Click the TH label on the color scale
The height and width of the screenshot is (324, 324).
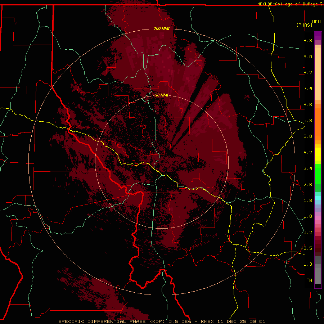tap(309, 280)
